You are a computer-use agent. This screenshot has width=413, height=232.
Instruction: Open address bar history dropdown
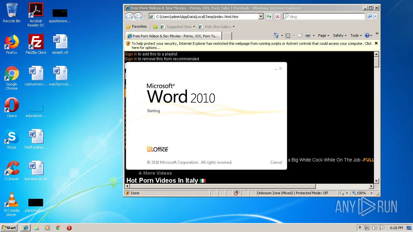click(261, 16)
